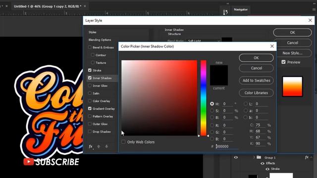Click the history panel icon beside Navigator
Viewport: 317px width, 178px height.
[x=225, y=12]
